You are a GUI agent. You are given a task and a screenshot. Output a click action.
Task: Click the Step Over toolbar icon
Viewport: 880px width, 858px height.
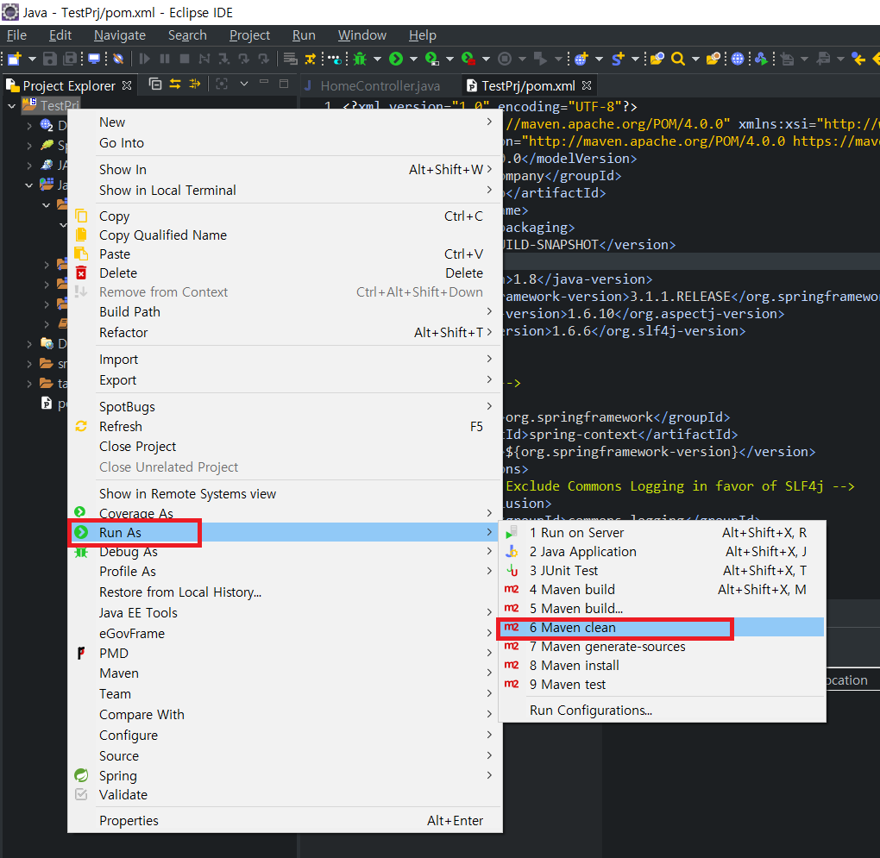coord(243,59)
